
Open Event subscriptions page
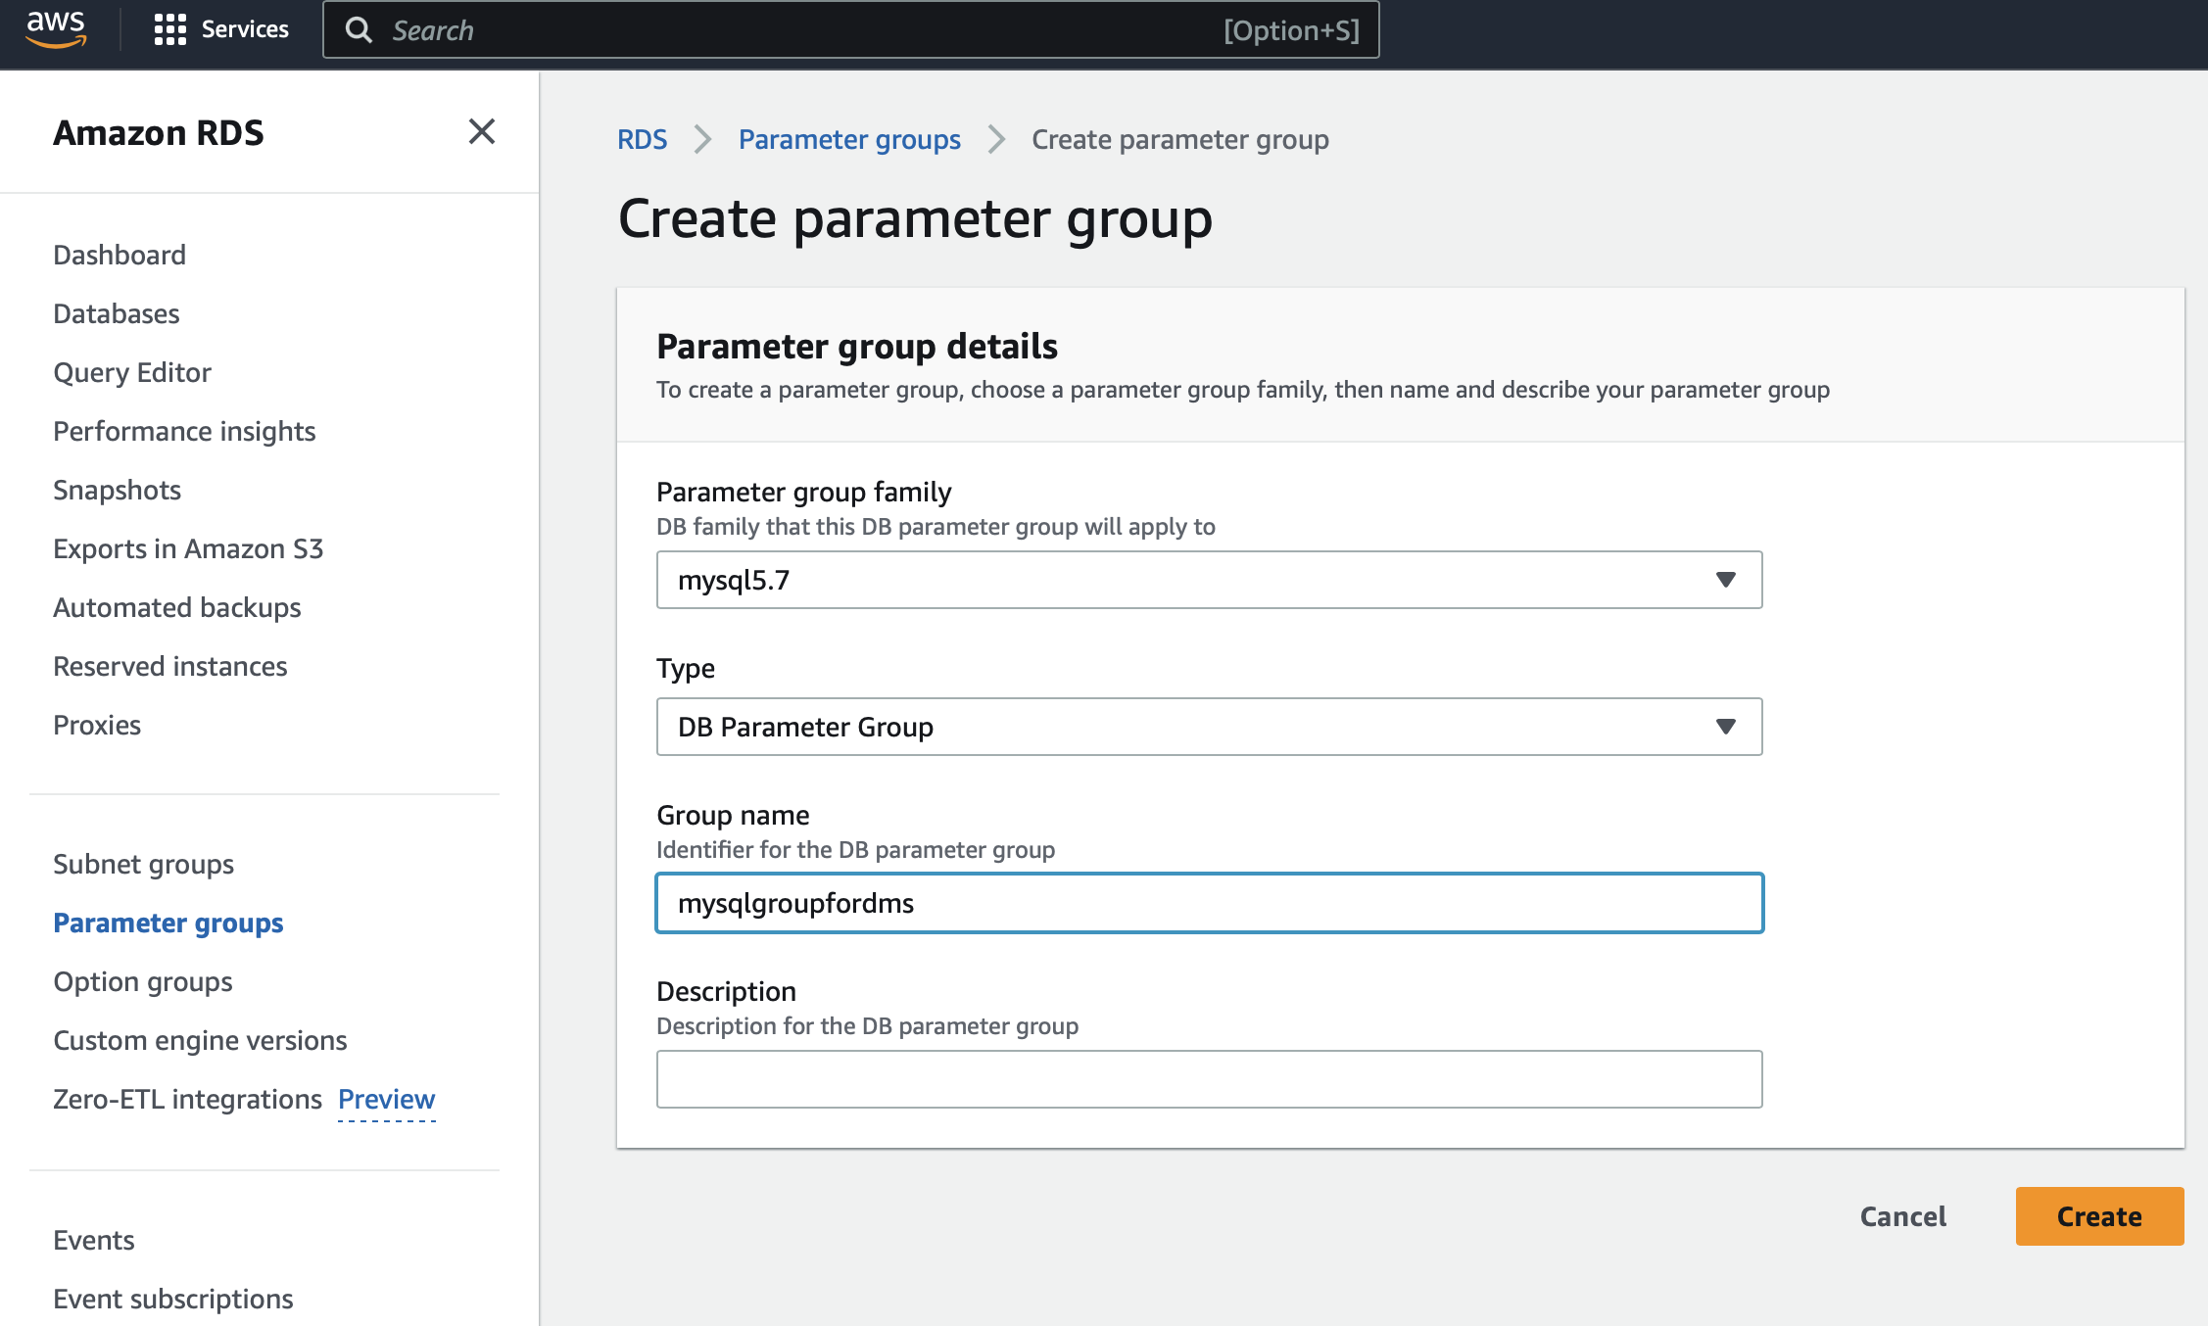[x=173, y=1299]
